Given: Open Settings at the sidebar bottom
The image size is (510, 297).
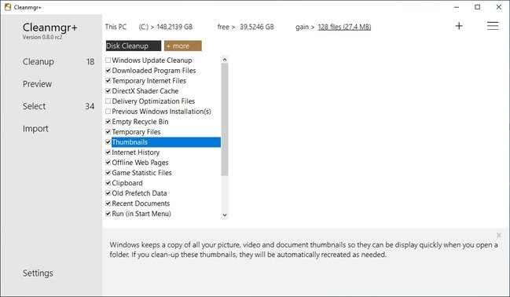Looking at the screenshot, I should (38, 273).
